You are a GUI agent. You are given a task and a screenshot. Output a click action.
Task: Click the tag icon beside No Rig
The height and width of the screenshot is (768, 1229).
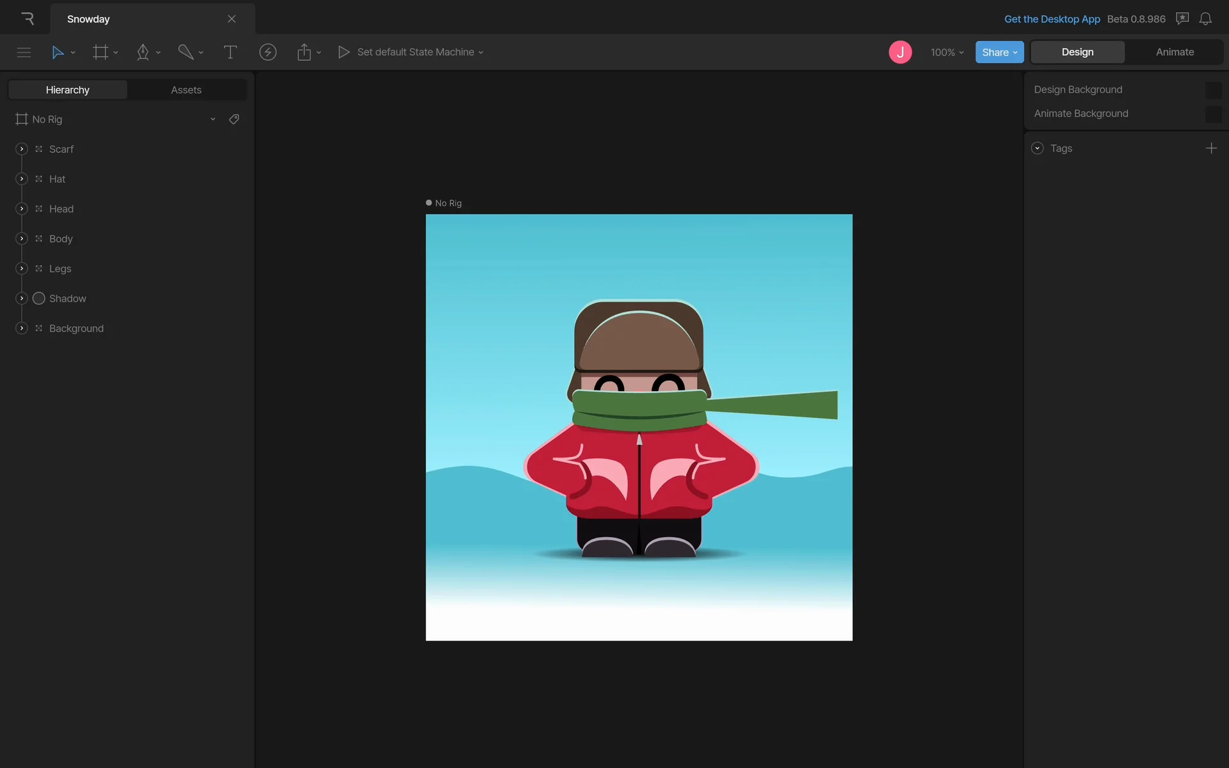[x=234, y=119]
